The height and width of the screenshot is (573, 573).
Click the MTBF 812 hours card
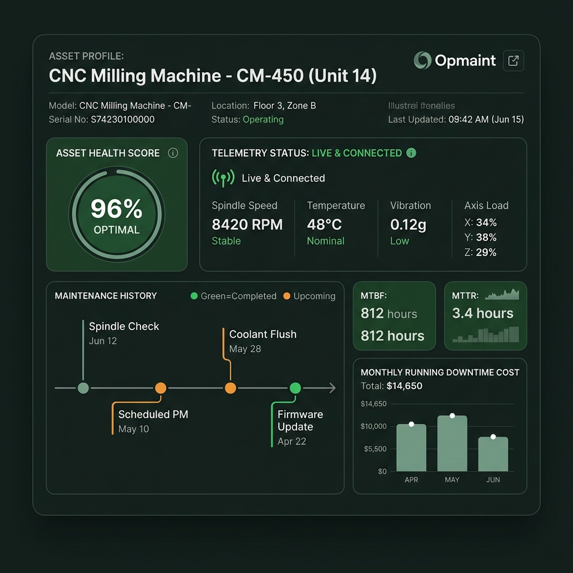[x=394, y=316]
